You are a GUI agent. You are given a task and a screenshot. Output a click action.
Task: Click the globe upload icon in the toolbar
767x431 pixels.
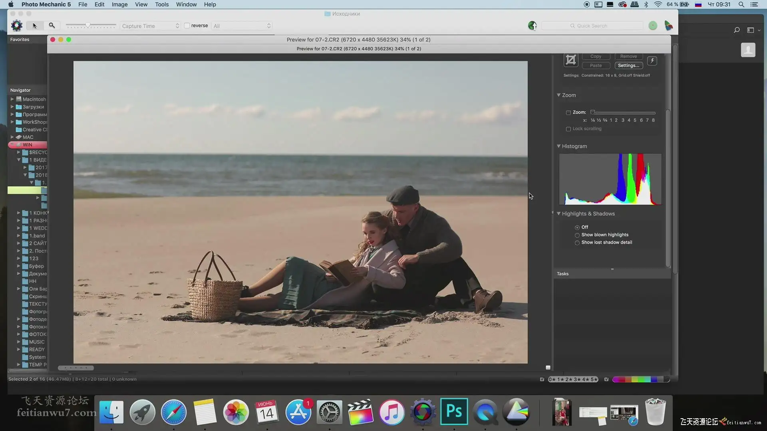pos(532,26)
